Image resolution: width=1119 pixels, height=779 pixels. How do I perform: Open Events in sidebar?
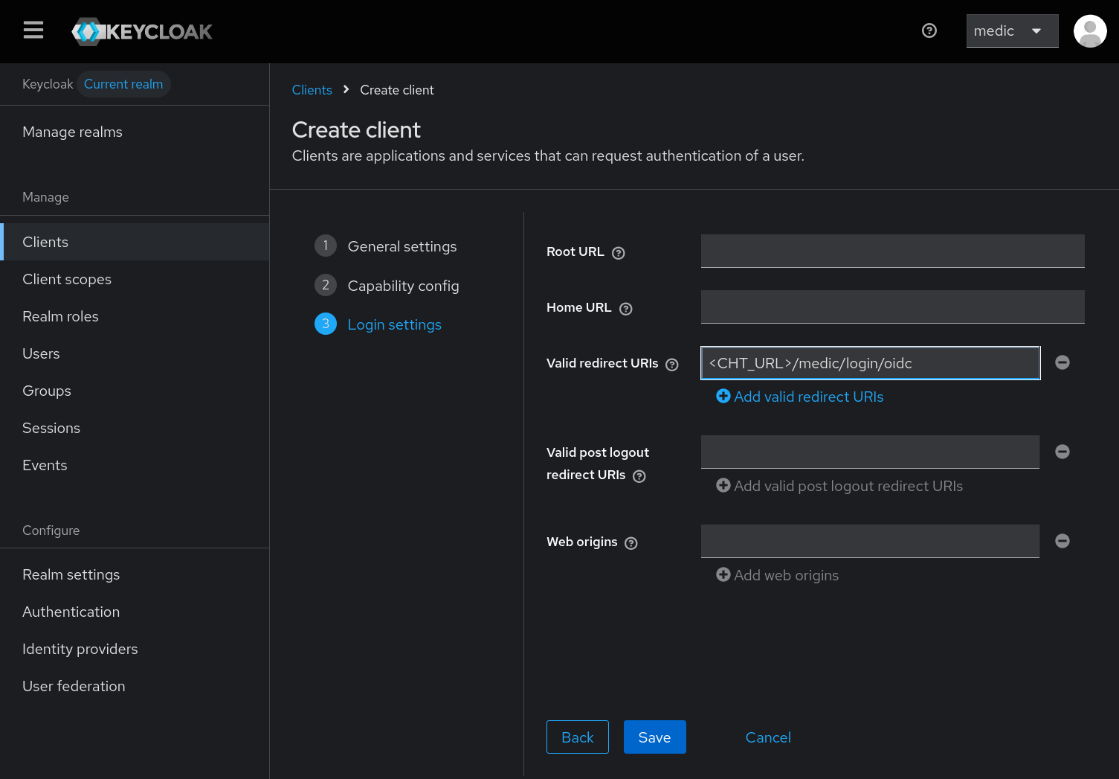click(135, 465)
